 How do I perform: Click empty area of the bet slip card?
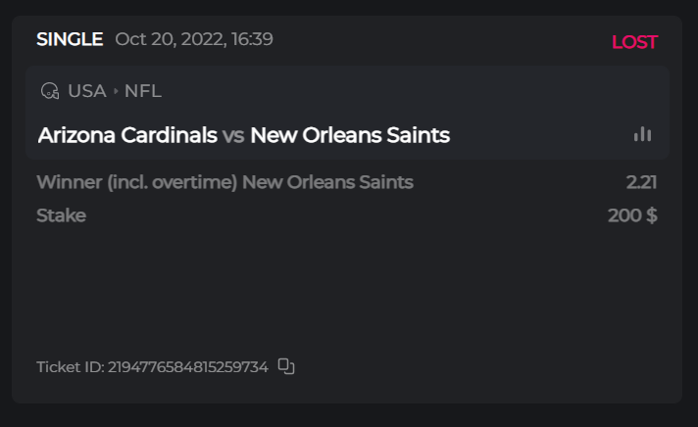coord(343,289)
